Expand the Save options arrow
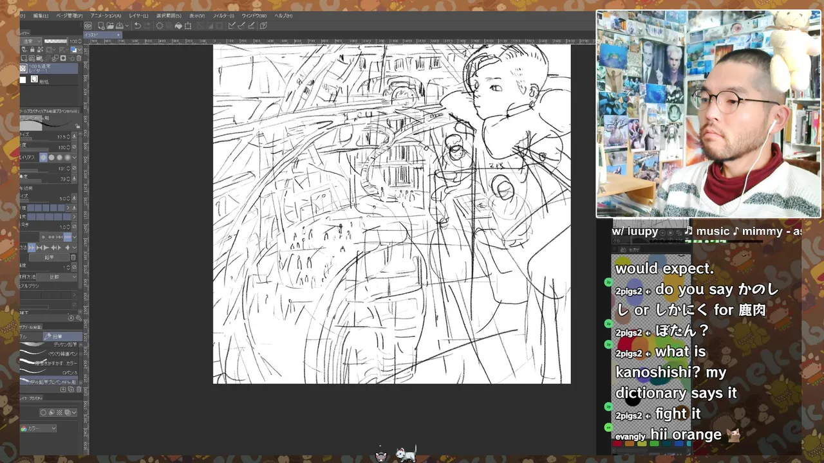The image size is (824, 463). pos(127,26)
